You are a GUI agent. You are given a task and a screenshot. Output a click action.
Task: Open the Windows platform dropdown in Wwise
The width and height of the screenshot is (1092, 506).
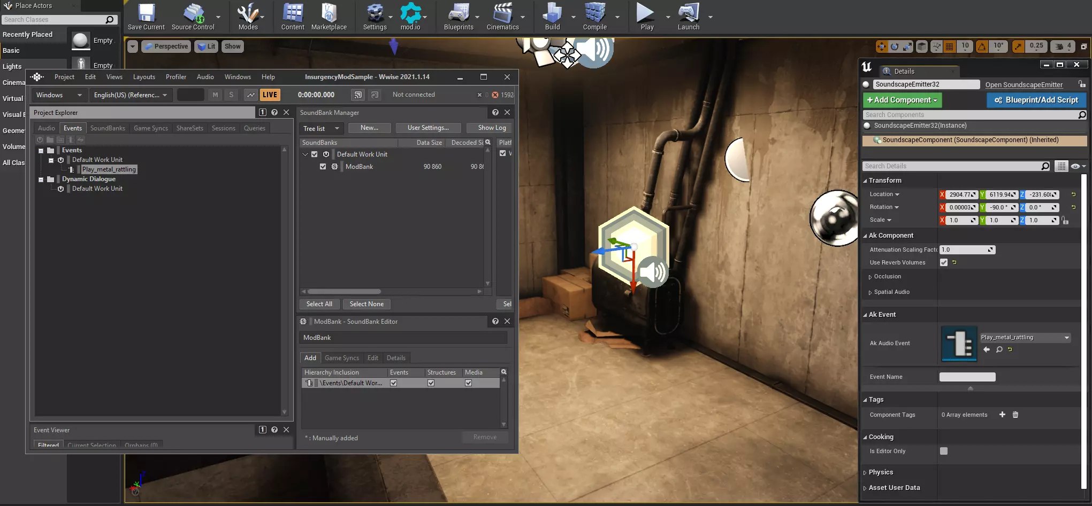(59, 95)
